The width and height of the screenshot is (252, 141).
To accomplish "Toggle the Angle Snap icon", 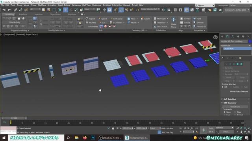I will coord(121,10).
